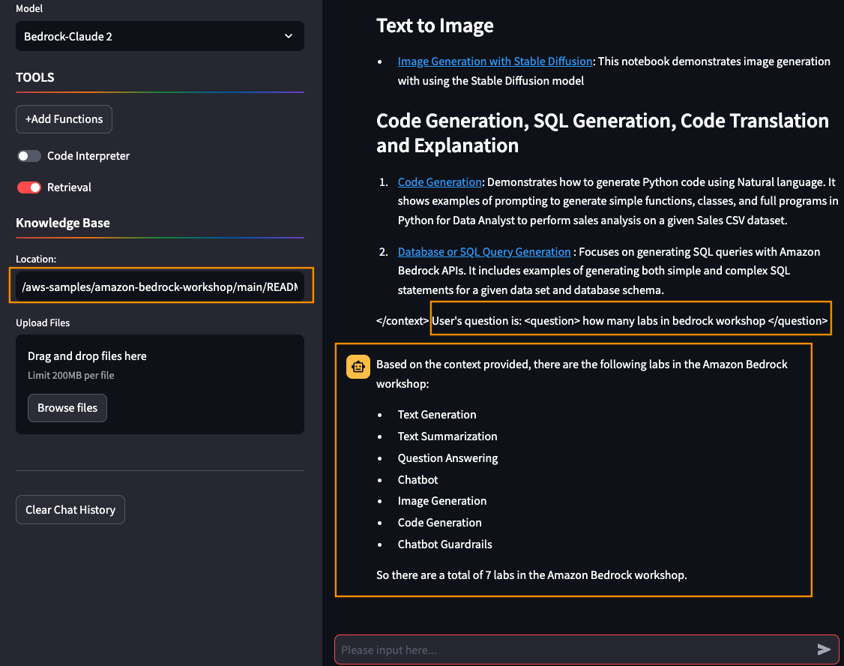Screen dimensions: 844x666
Task: Open the Model dropdown showing Bedrock-Claude 2
Action: coord(160,36)
